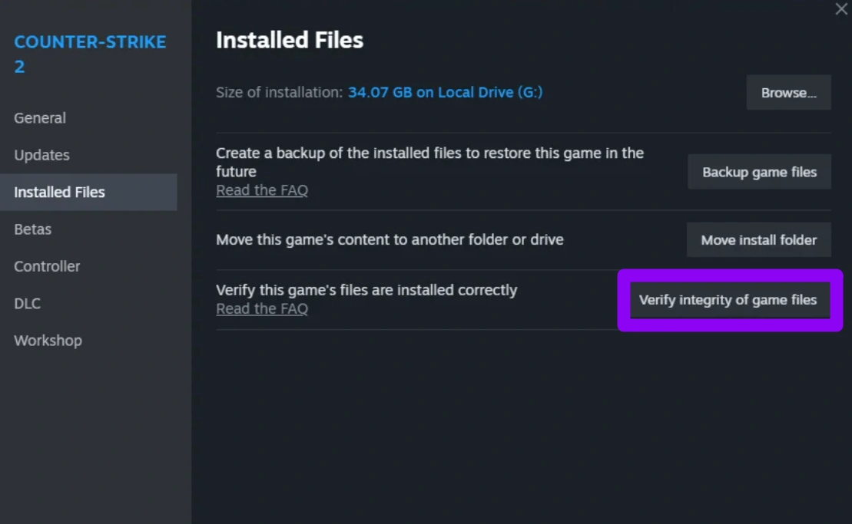
Task: Open Read the FAQ link under backup description
Action: click(x=262, y=190)
